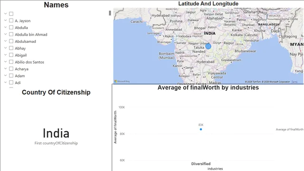Click the 83K data label
This screenshot has width=304, height=171.
point(201,124)
